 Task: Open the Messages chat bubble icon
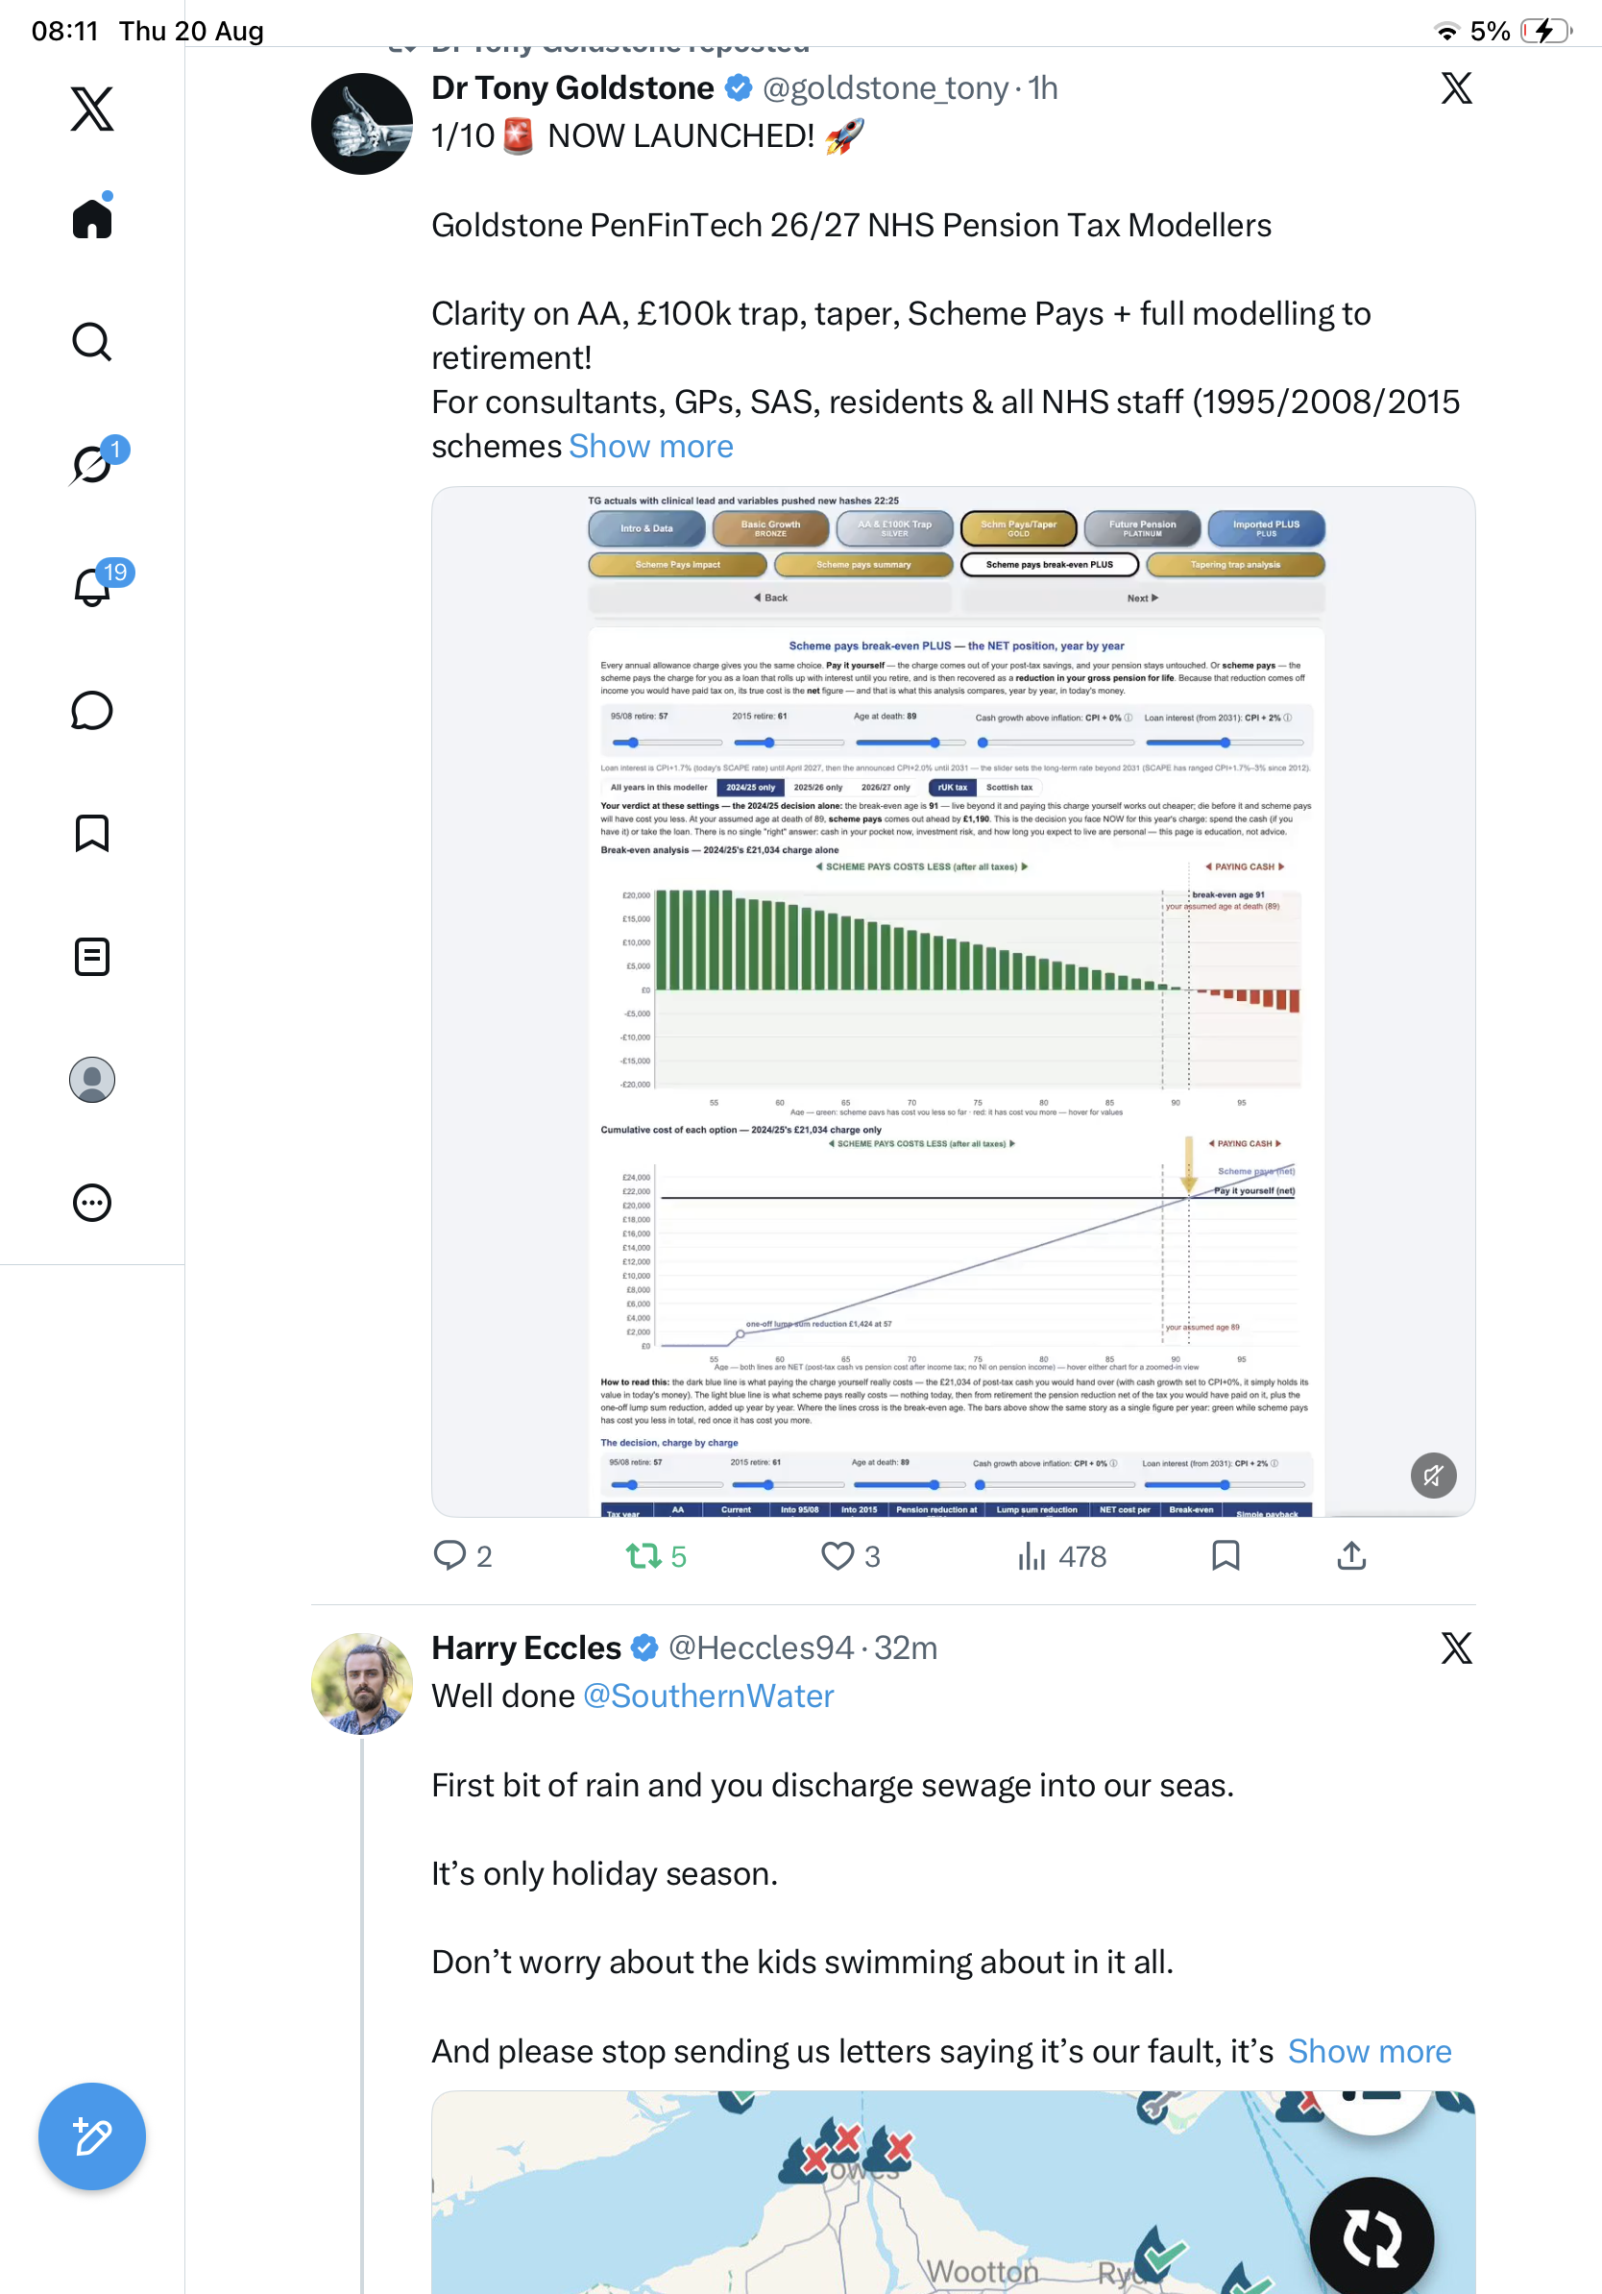click(92, 710)
